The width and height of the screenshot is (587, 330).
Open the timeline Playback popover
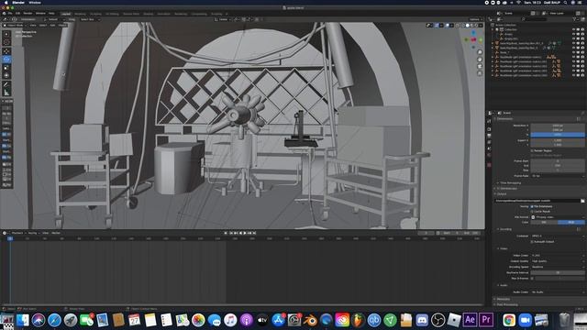tap(18, 233)
